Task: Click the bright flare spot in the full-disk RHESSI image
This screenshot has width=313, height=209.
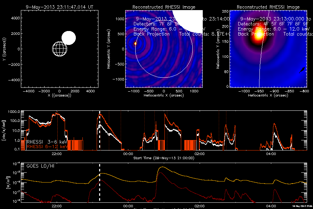Action: coord(135,44)
